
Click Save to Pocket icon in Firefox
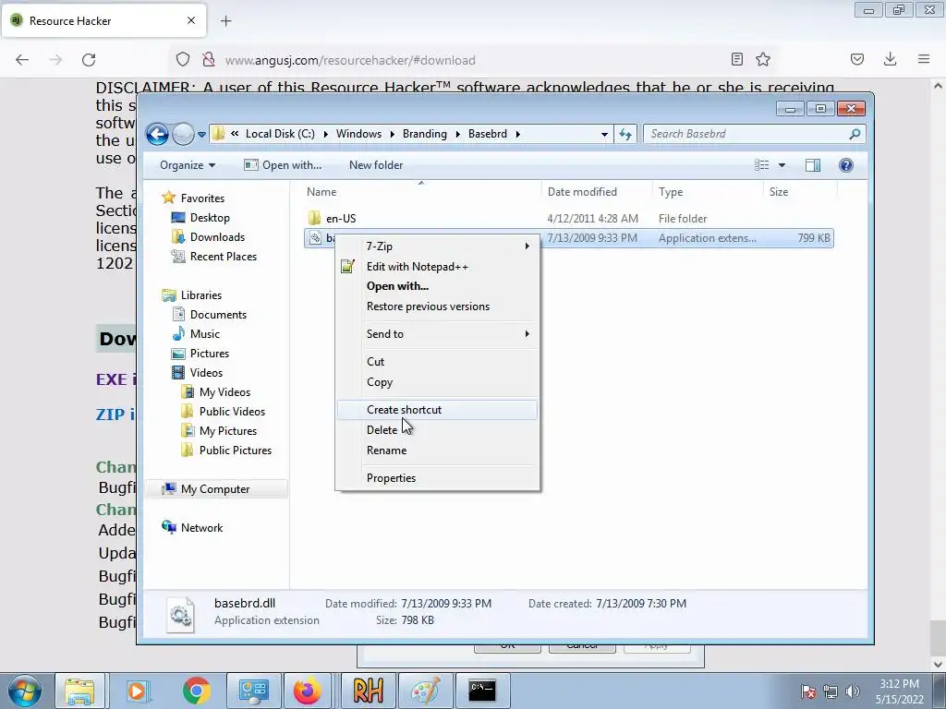click(x=856, y=59)
